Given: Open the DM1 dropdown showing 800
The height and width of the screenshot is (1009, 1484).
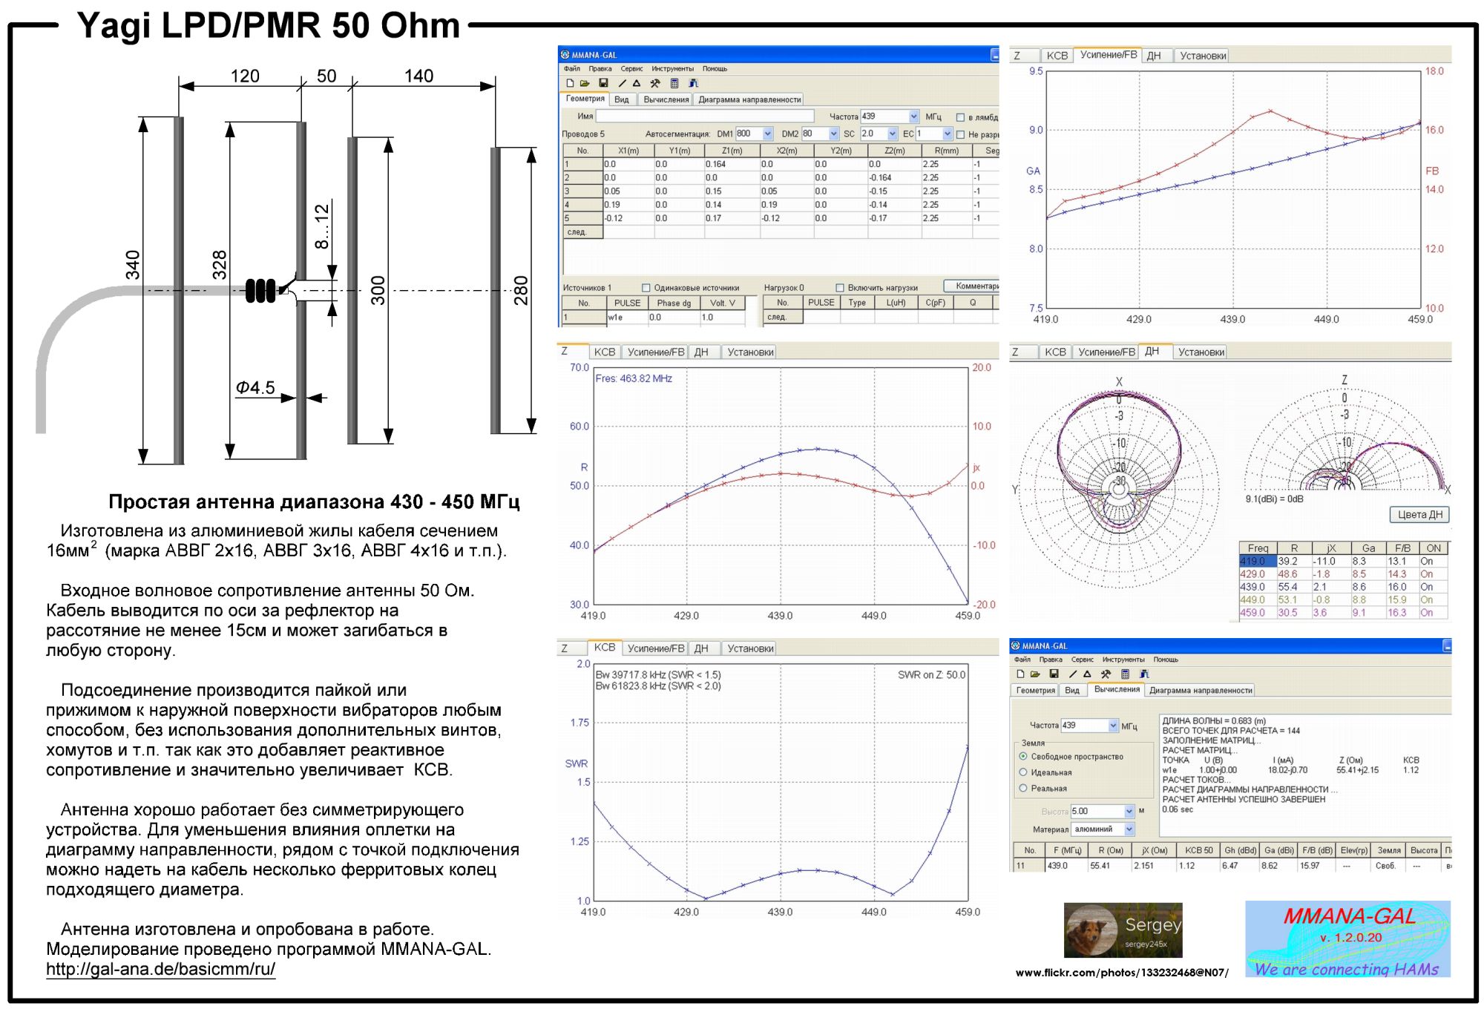Looking at the screenshot, I should [x=767, y=134].
